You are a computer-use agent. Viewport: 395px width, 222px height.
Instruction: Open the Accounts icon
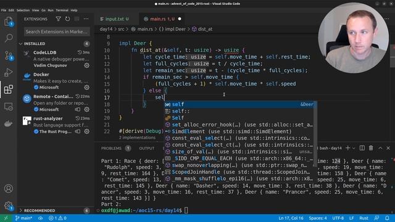8,189
